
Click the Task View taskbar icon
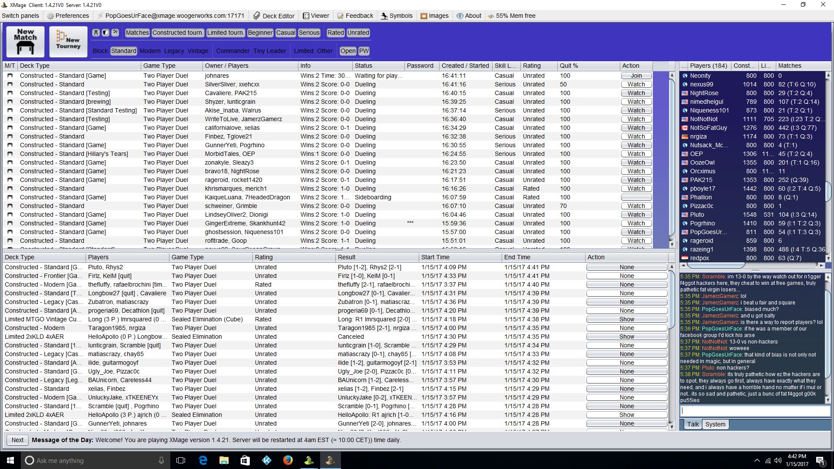[181, 460]
